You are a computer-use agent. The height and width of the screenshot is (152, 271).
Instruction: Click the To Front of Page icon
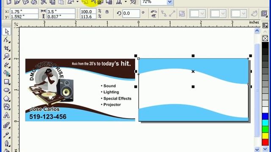point(182,14)
